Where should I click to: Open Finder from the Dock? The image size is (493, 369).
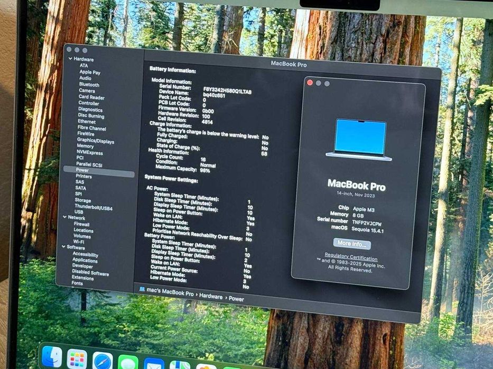[x=52, y=357]
